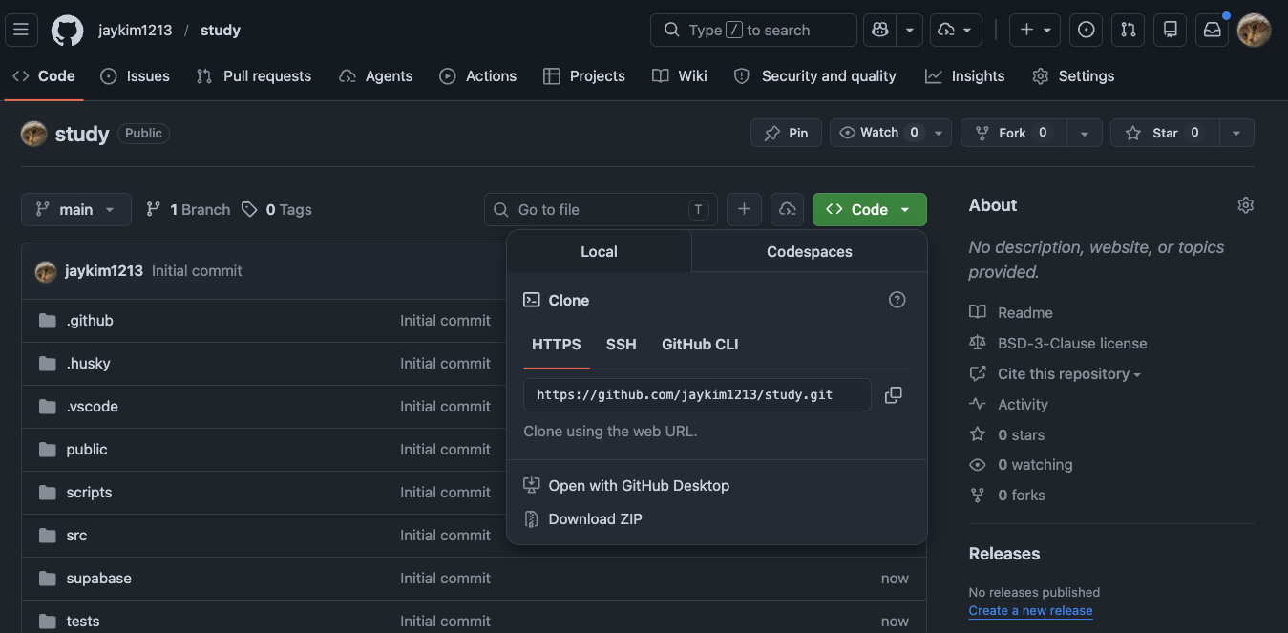Open your issues from the header icon
The height and width of the screenshot is (633, 1288).
[x=1086, y=31]
